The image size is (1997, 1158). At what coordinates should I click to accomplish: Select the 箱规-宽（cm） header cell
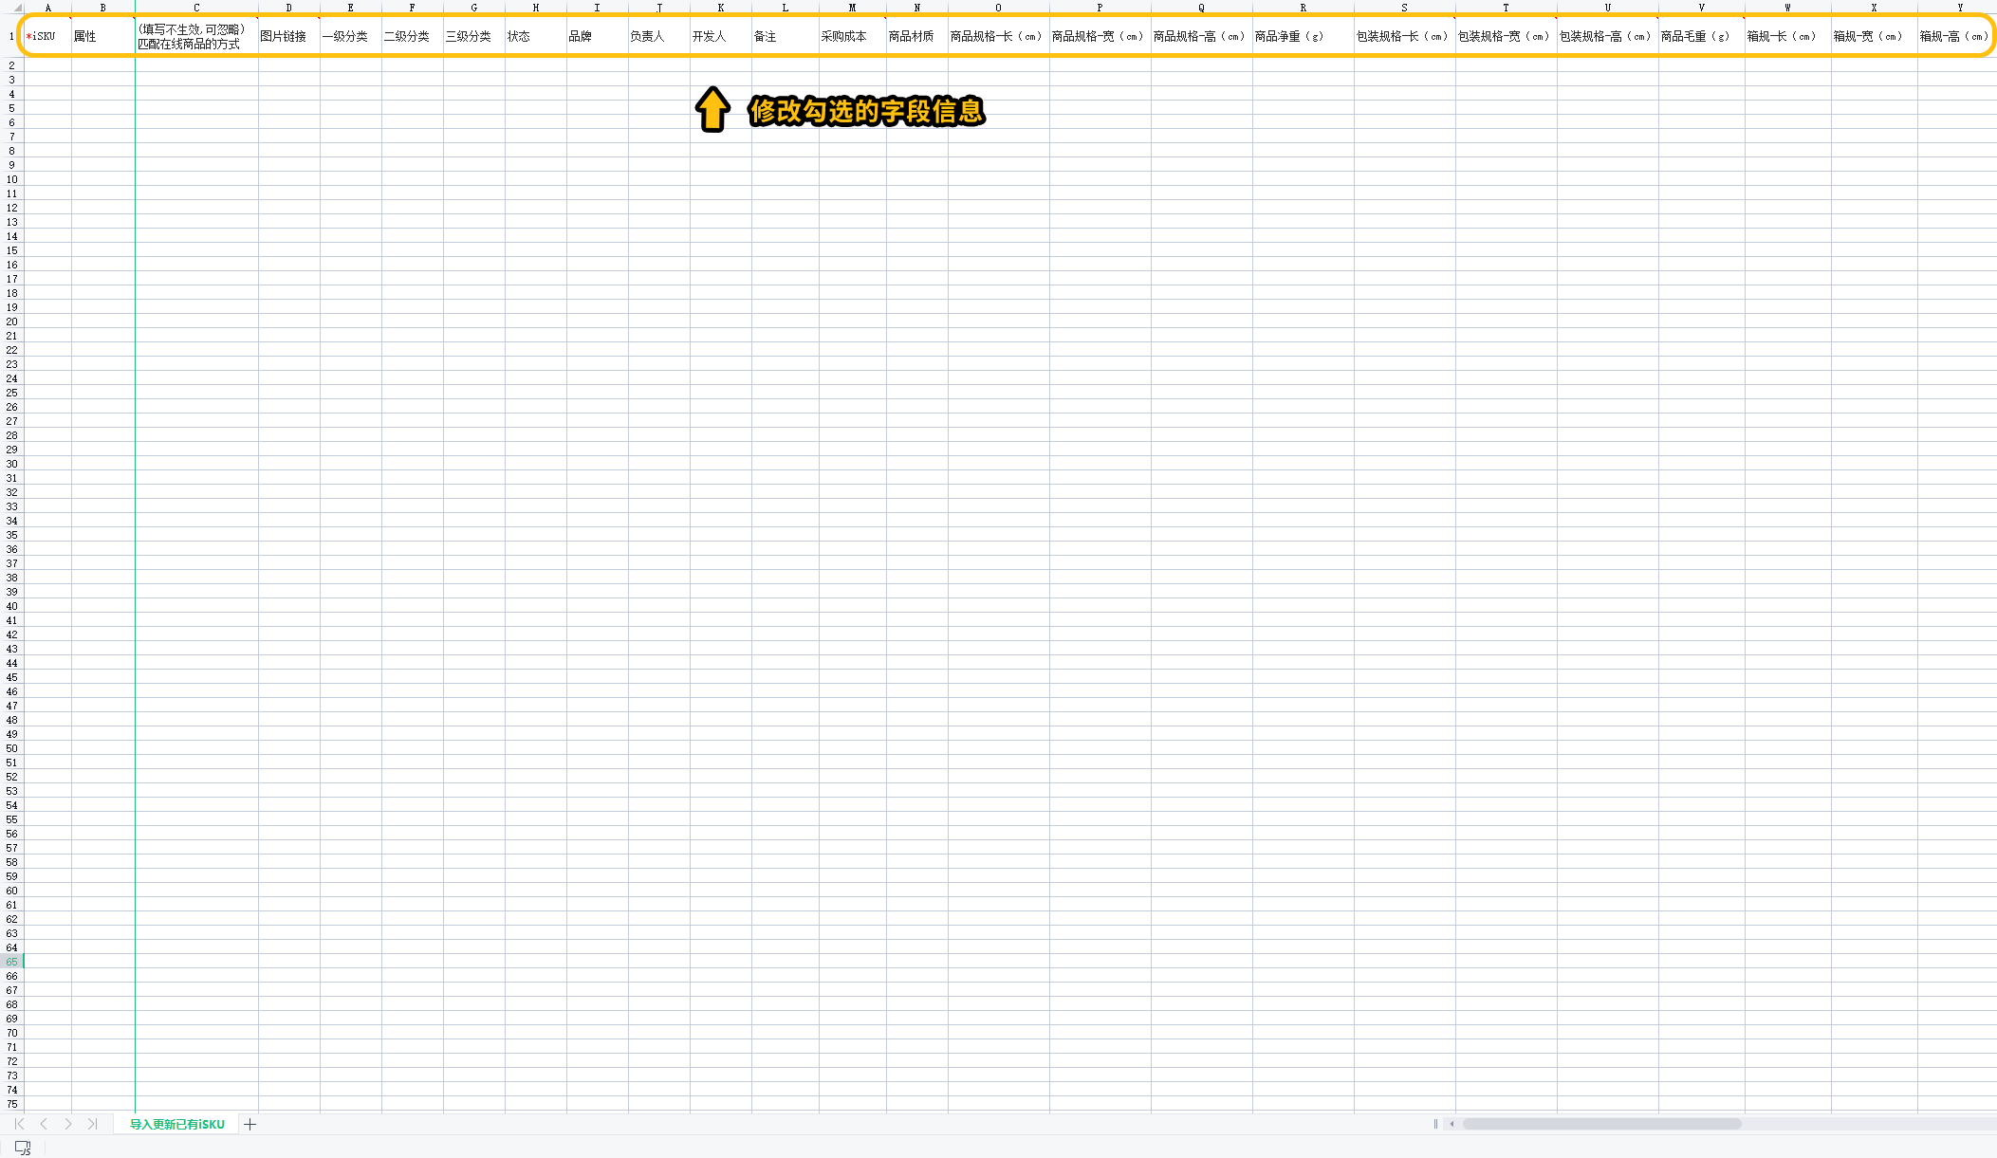[x=1875, y=36]
